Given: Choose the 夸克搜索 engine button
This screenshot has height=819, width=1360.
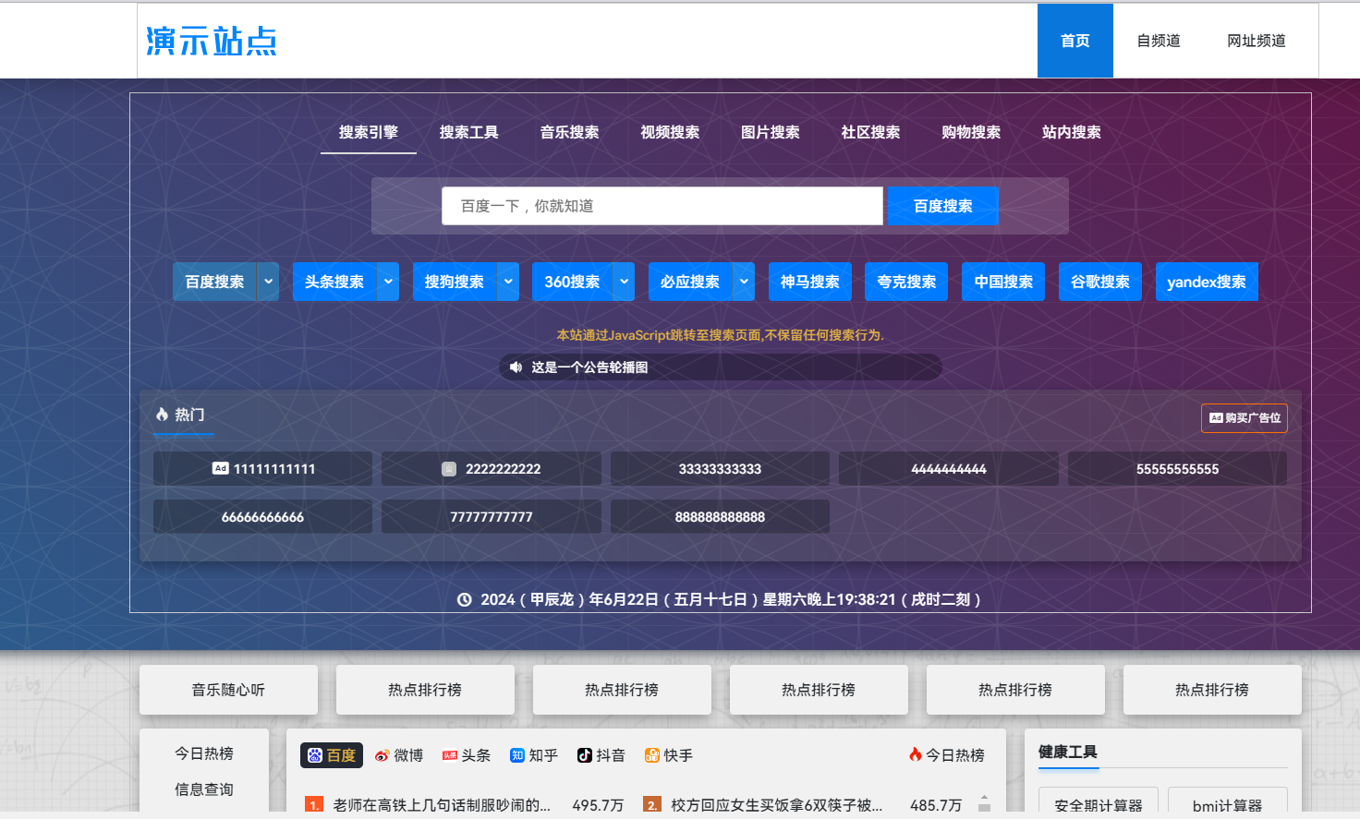Looking at the screenshot, I should (x=906, y=282).
